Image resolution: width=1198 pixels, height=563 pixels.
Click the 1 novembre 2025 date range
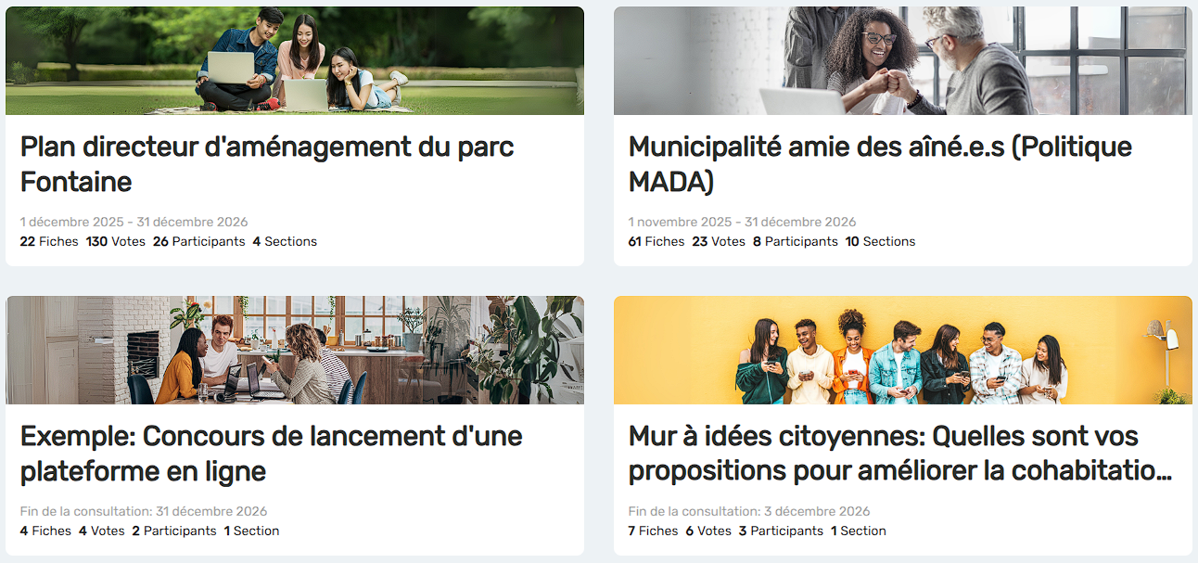click(x=742, y=223)
